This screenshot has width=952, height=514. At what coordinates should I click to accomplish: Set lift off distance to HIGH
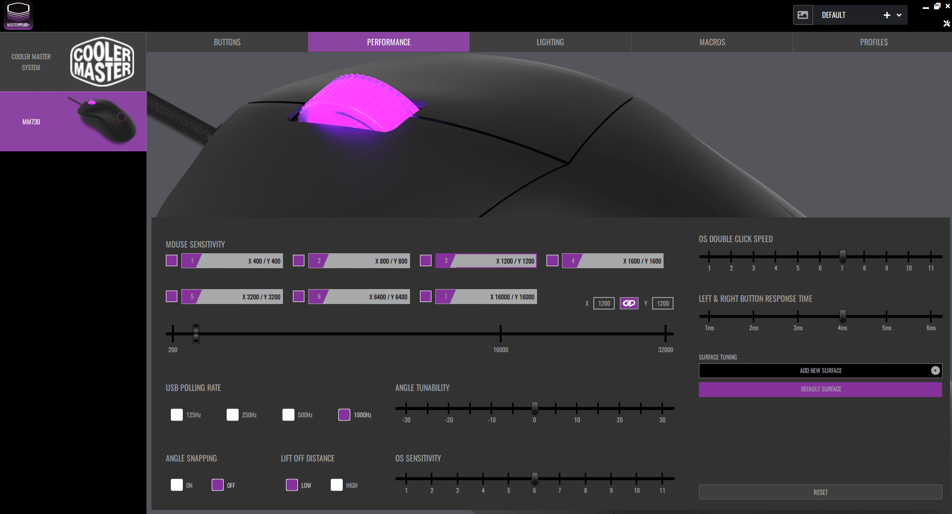pos(337,485)
